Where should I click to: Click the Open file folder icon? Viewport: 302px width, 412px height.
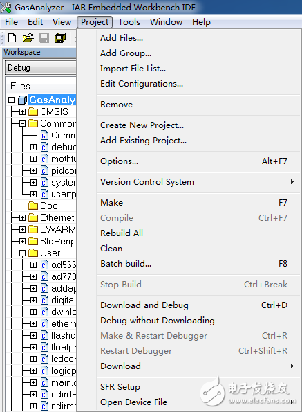click(28, 38)
